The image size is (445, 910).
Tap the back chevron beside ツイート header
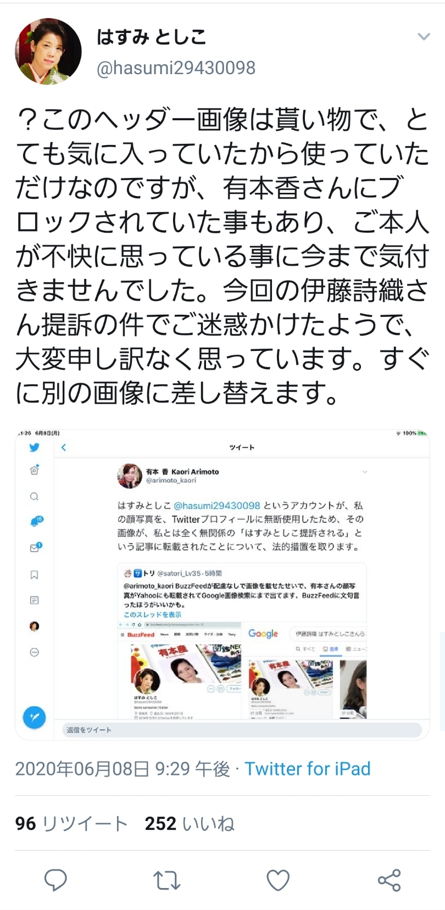pyautogui.click(x=64, y=447)
